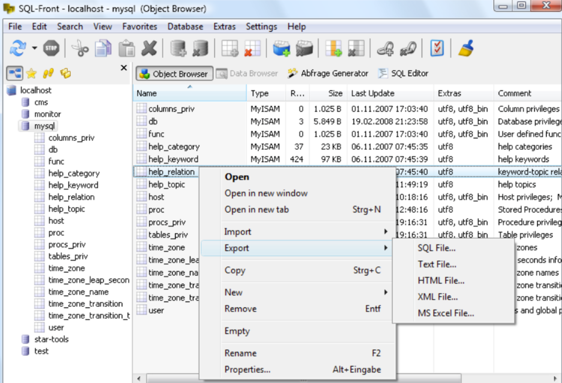This screenshot has height=383, width=562.
Task: Sort by the Last Update column header
Action: (x=373, y=93)
